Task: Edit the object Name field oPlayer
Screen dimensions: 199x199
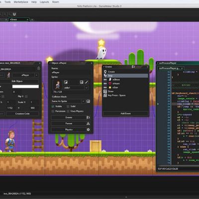Action: [71, 73]
